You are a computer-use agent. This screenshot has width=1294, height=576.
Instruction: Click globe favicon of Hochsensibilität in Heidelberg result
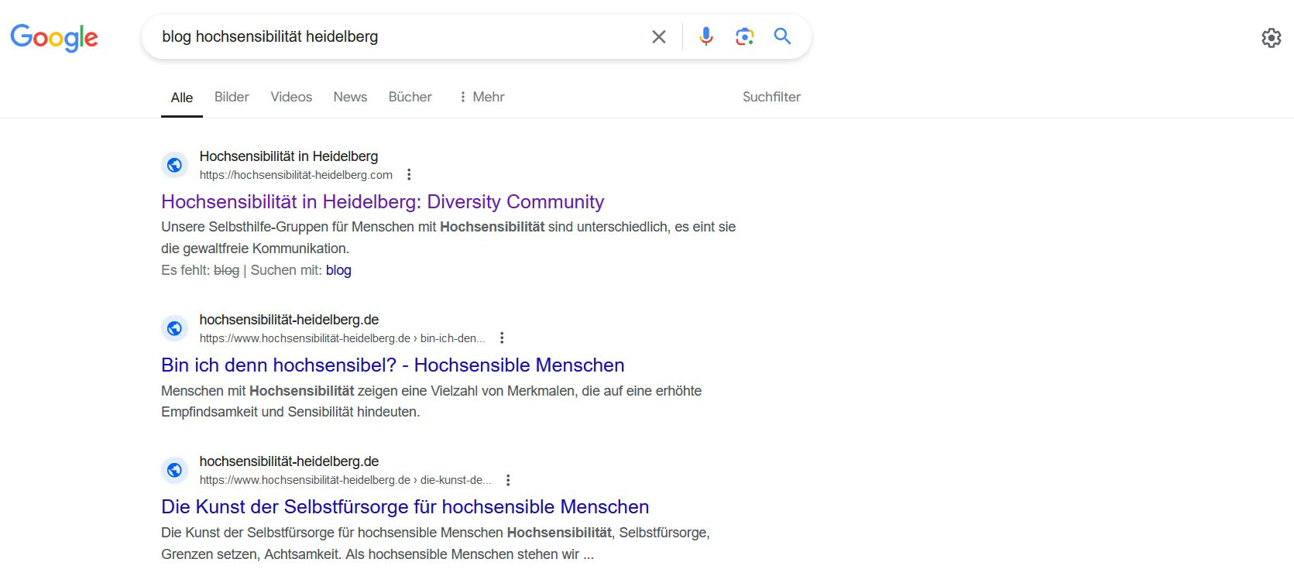click(x=175, y=165)
